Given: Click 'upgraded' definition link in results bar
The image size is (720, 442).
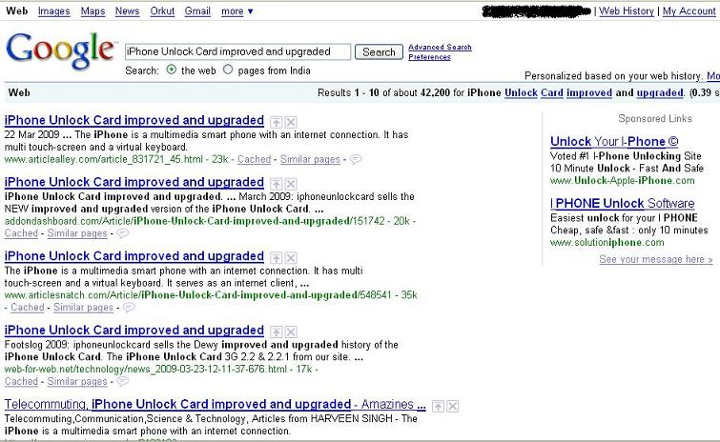Looking at the screenshot, I should (660, 92).
